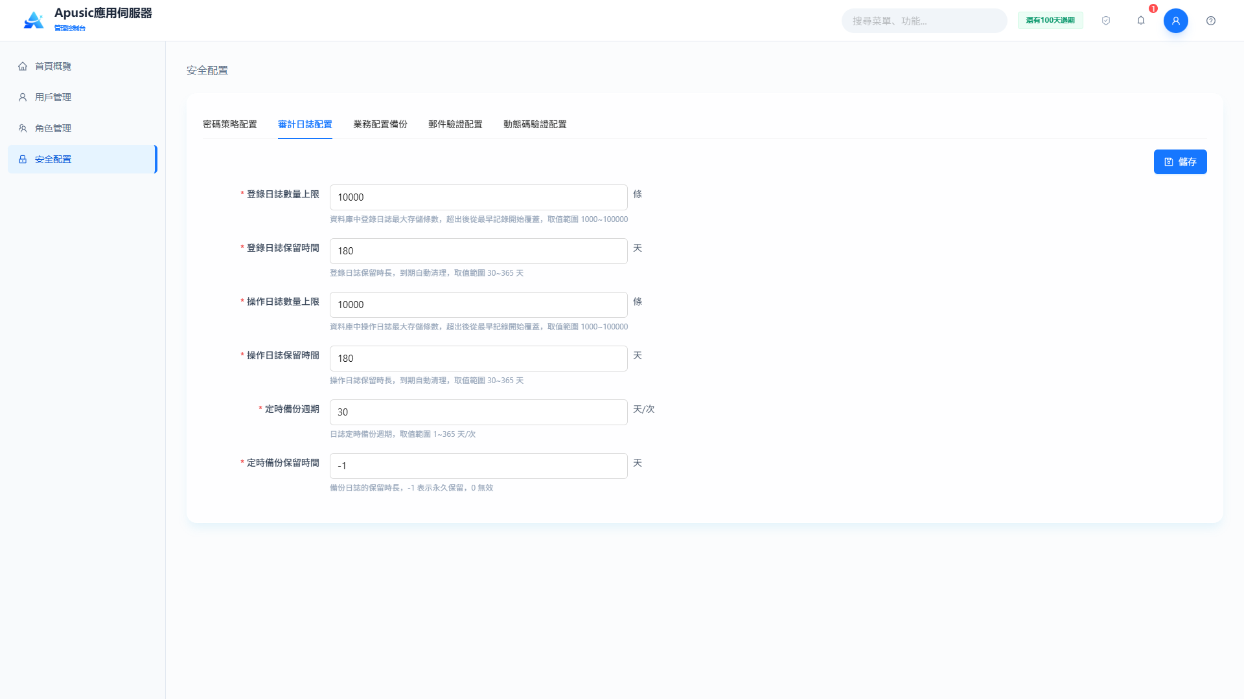
Task: Click the lock icon beside 安全配置
Action: (23, 159)
